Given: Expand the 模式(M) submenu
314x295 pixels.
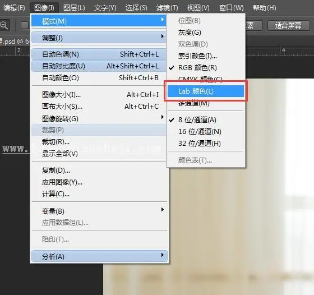Looking at the screenshot, I should pyautogui.click(x=99, y=21).
